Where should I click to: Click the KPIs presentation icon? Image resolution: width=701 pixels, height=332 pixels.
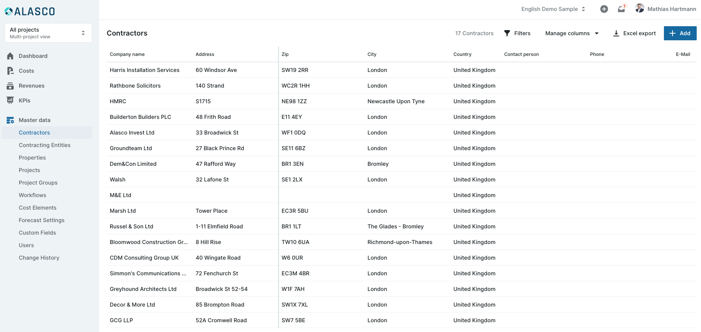point(10,100)
